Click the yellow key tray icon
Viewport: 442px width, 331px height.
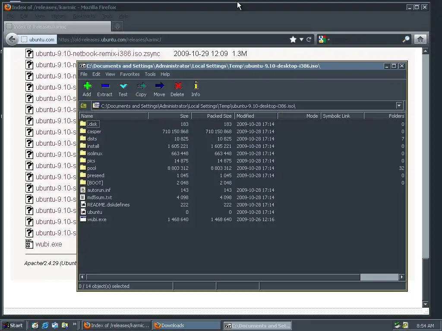click(x=405, y=325)
